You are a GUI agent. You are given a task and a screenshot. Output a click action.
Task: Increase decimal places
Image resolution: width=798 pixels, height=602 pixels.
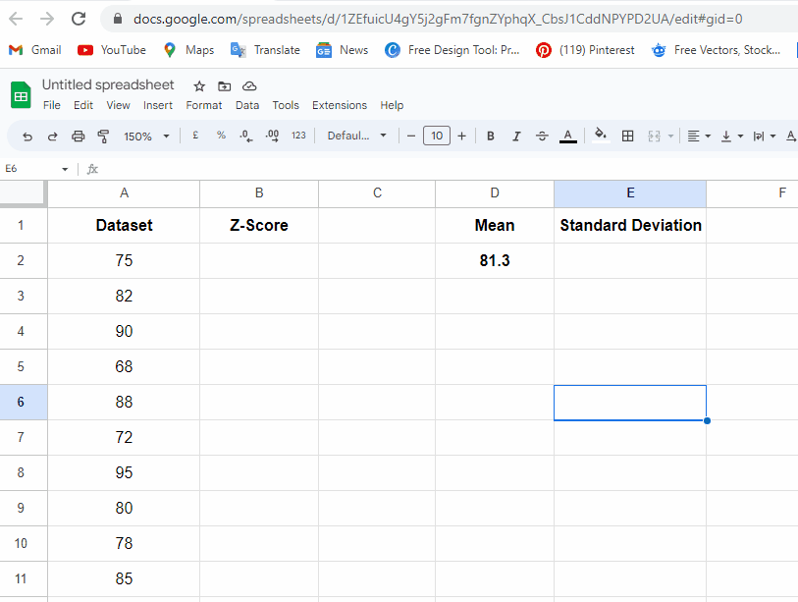pyautogui.click(x=272, y=136)
